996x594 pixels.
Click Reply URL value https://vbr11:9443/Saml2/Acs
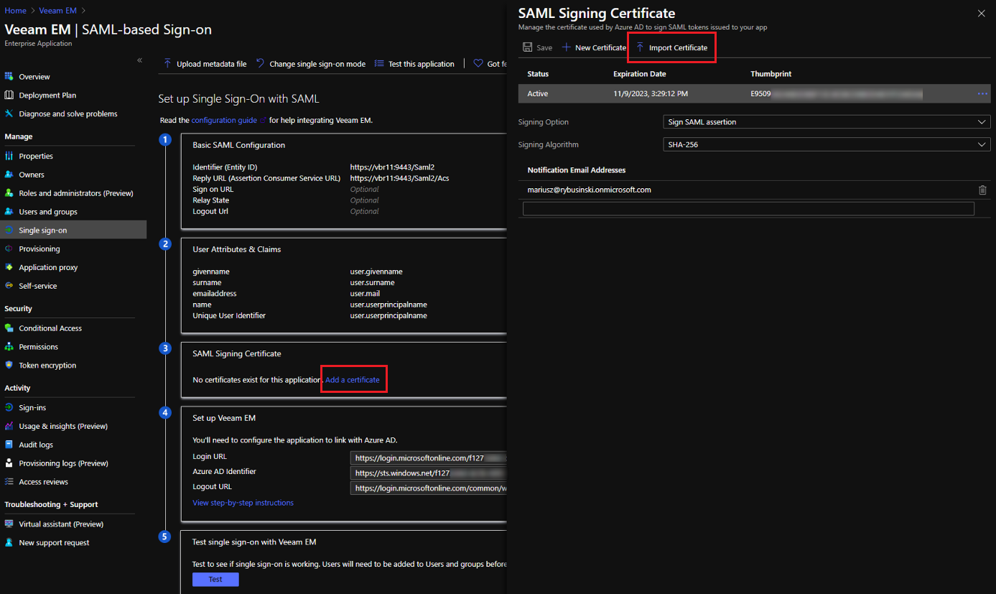pos(400,178)
